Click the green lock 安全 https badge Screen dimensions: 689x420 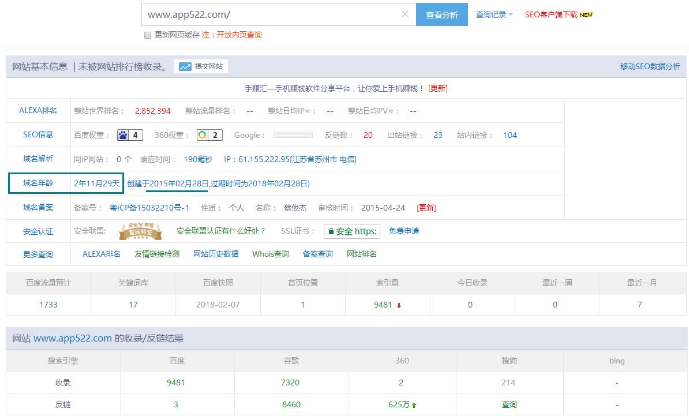tap(351, 231)
